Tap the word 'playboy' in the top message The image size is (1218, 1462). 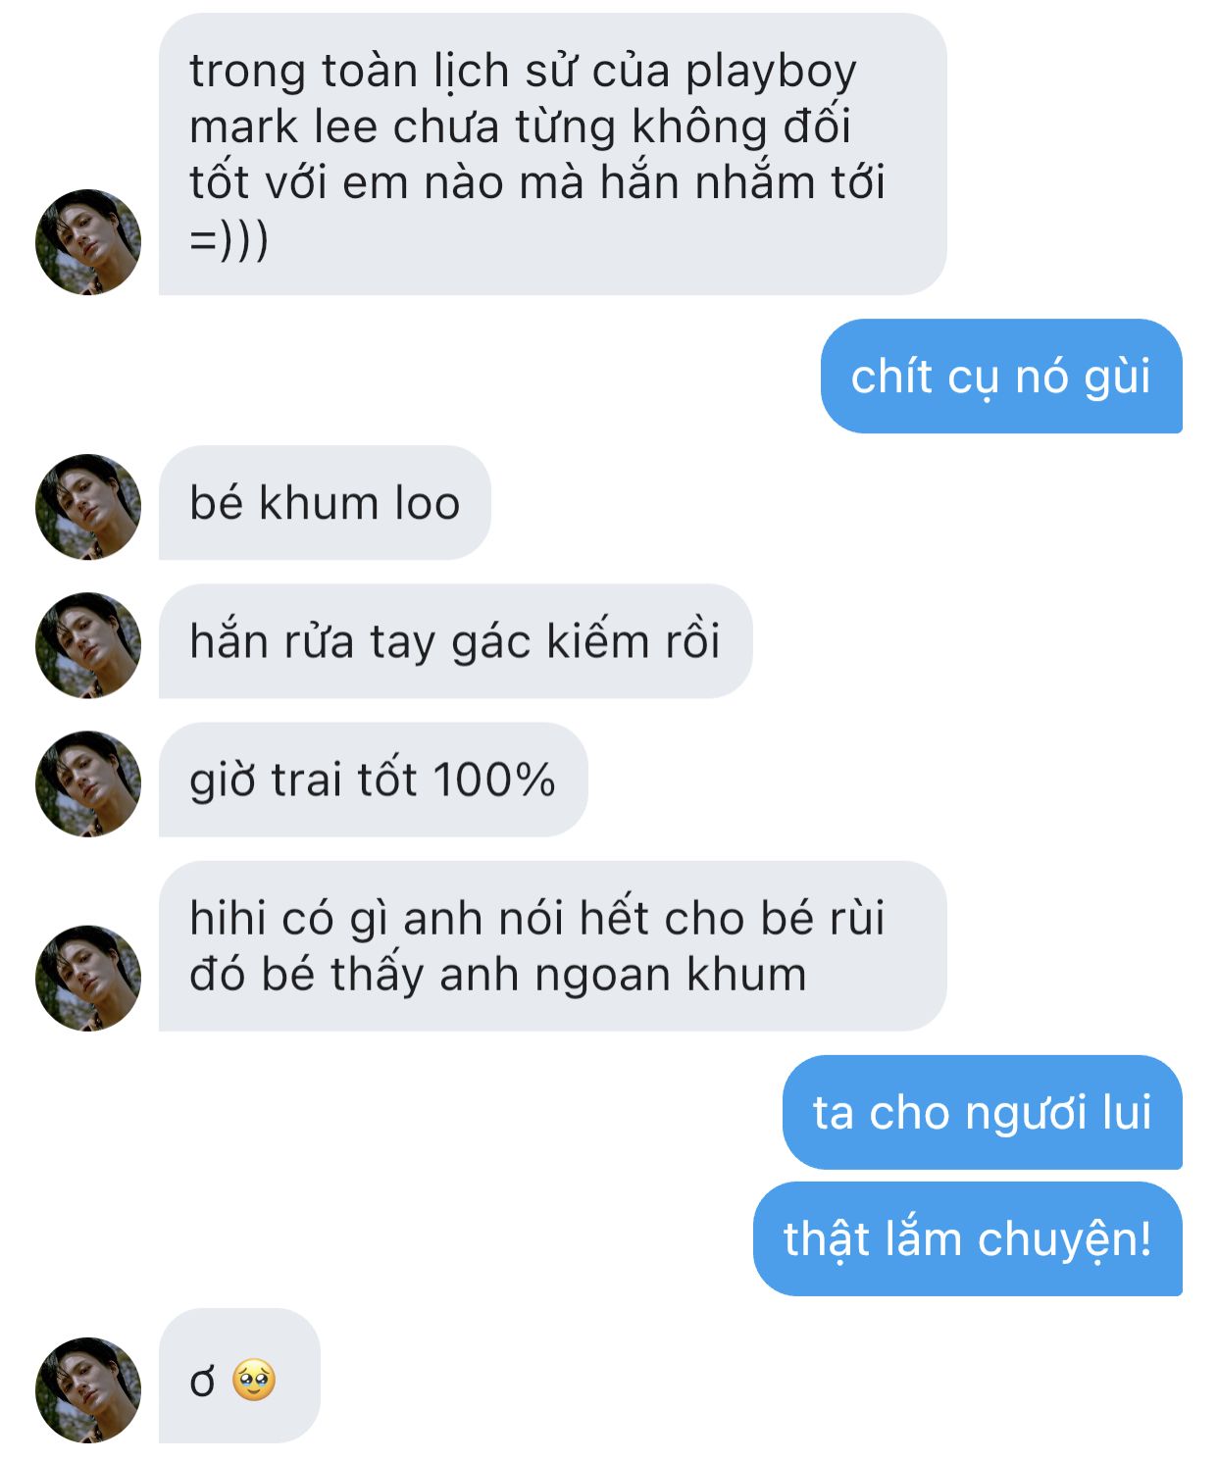pos(771,73)
